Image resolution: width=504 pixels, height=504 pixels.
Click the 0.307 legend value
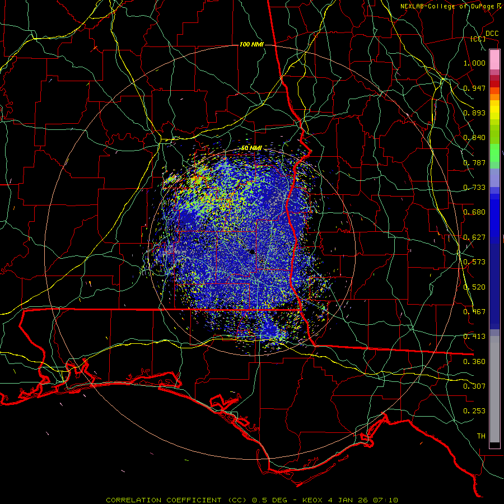(474, 386)
